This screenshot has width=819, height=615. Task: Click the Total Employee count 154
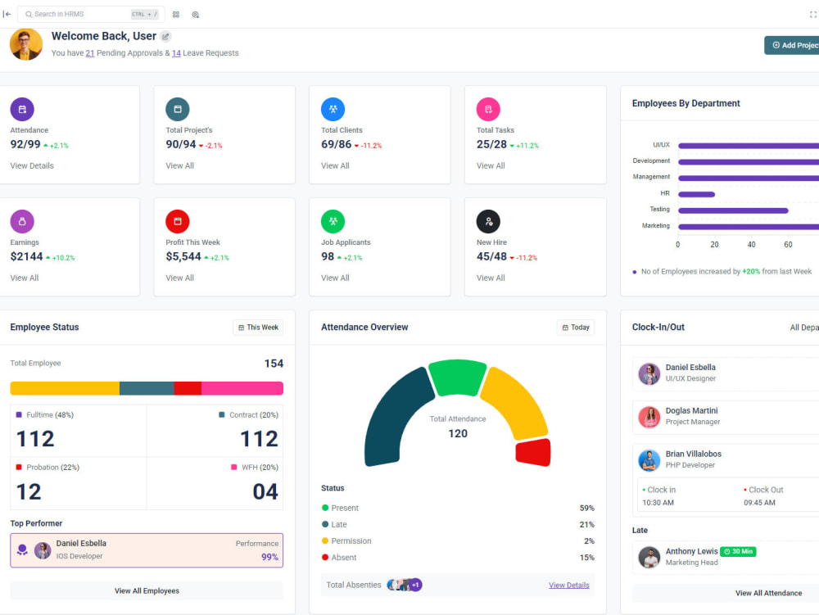click(274, 364)
